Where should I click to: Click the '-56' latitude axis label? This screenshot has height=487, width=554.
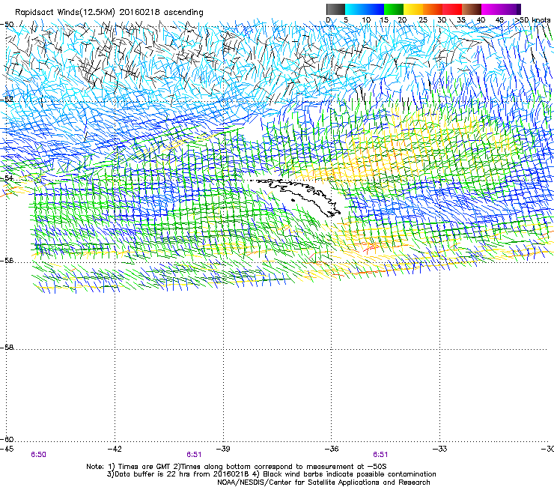(x=7, y=260)
